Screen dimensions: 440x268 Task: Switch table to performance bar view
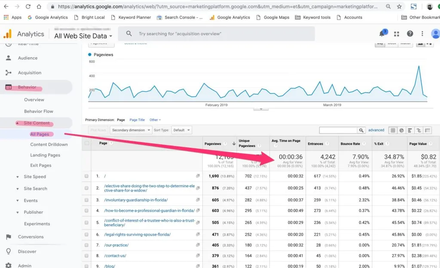[x=410, y=130]
